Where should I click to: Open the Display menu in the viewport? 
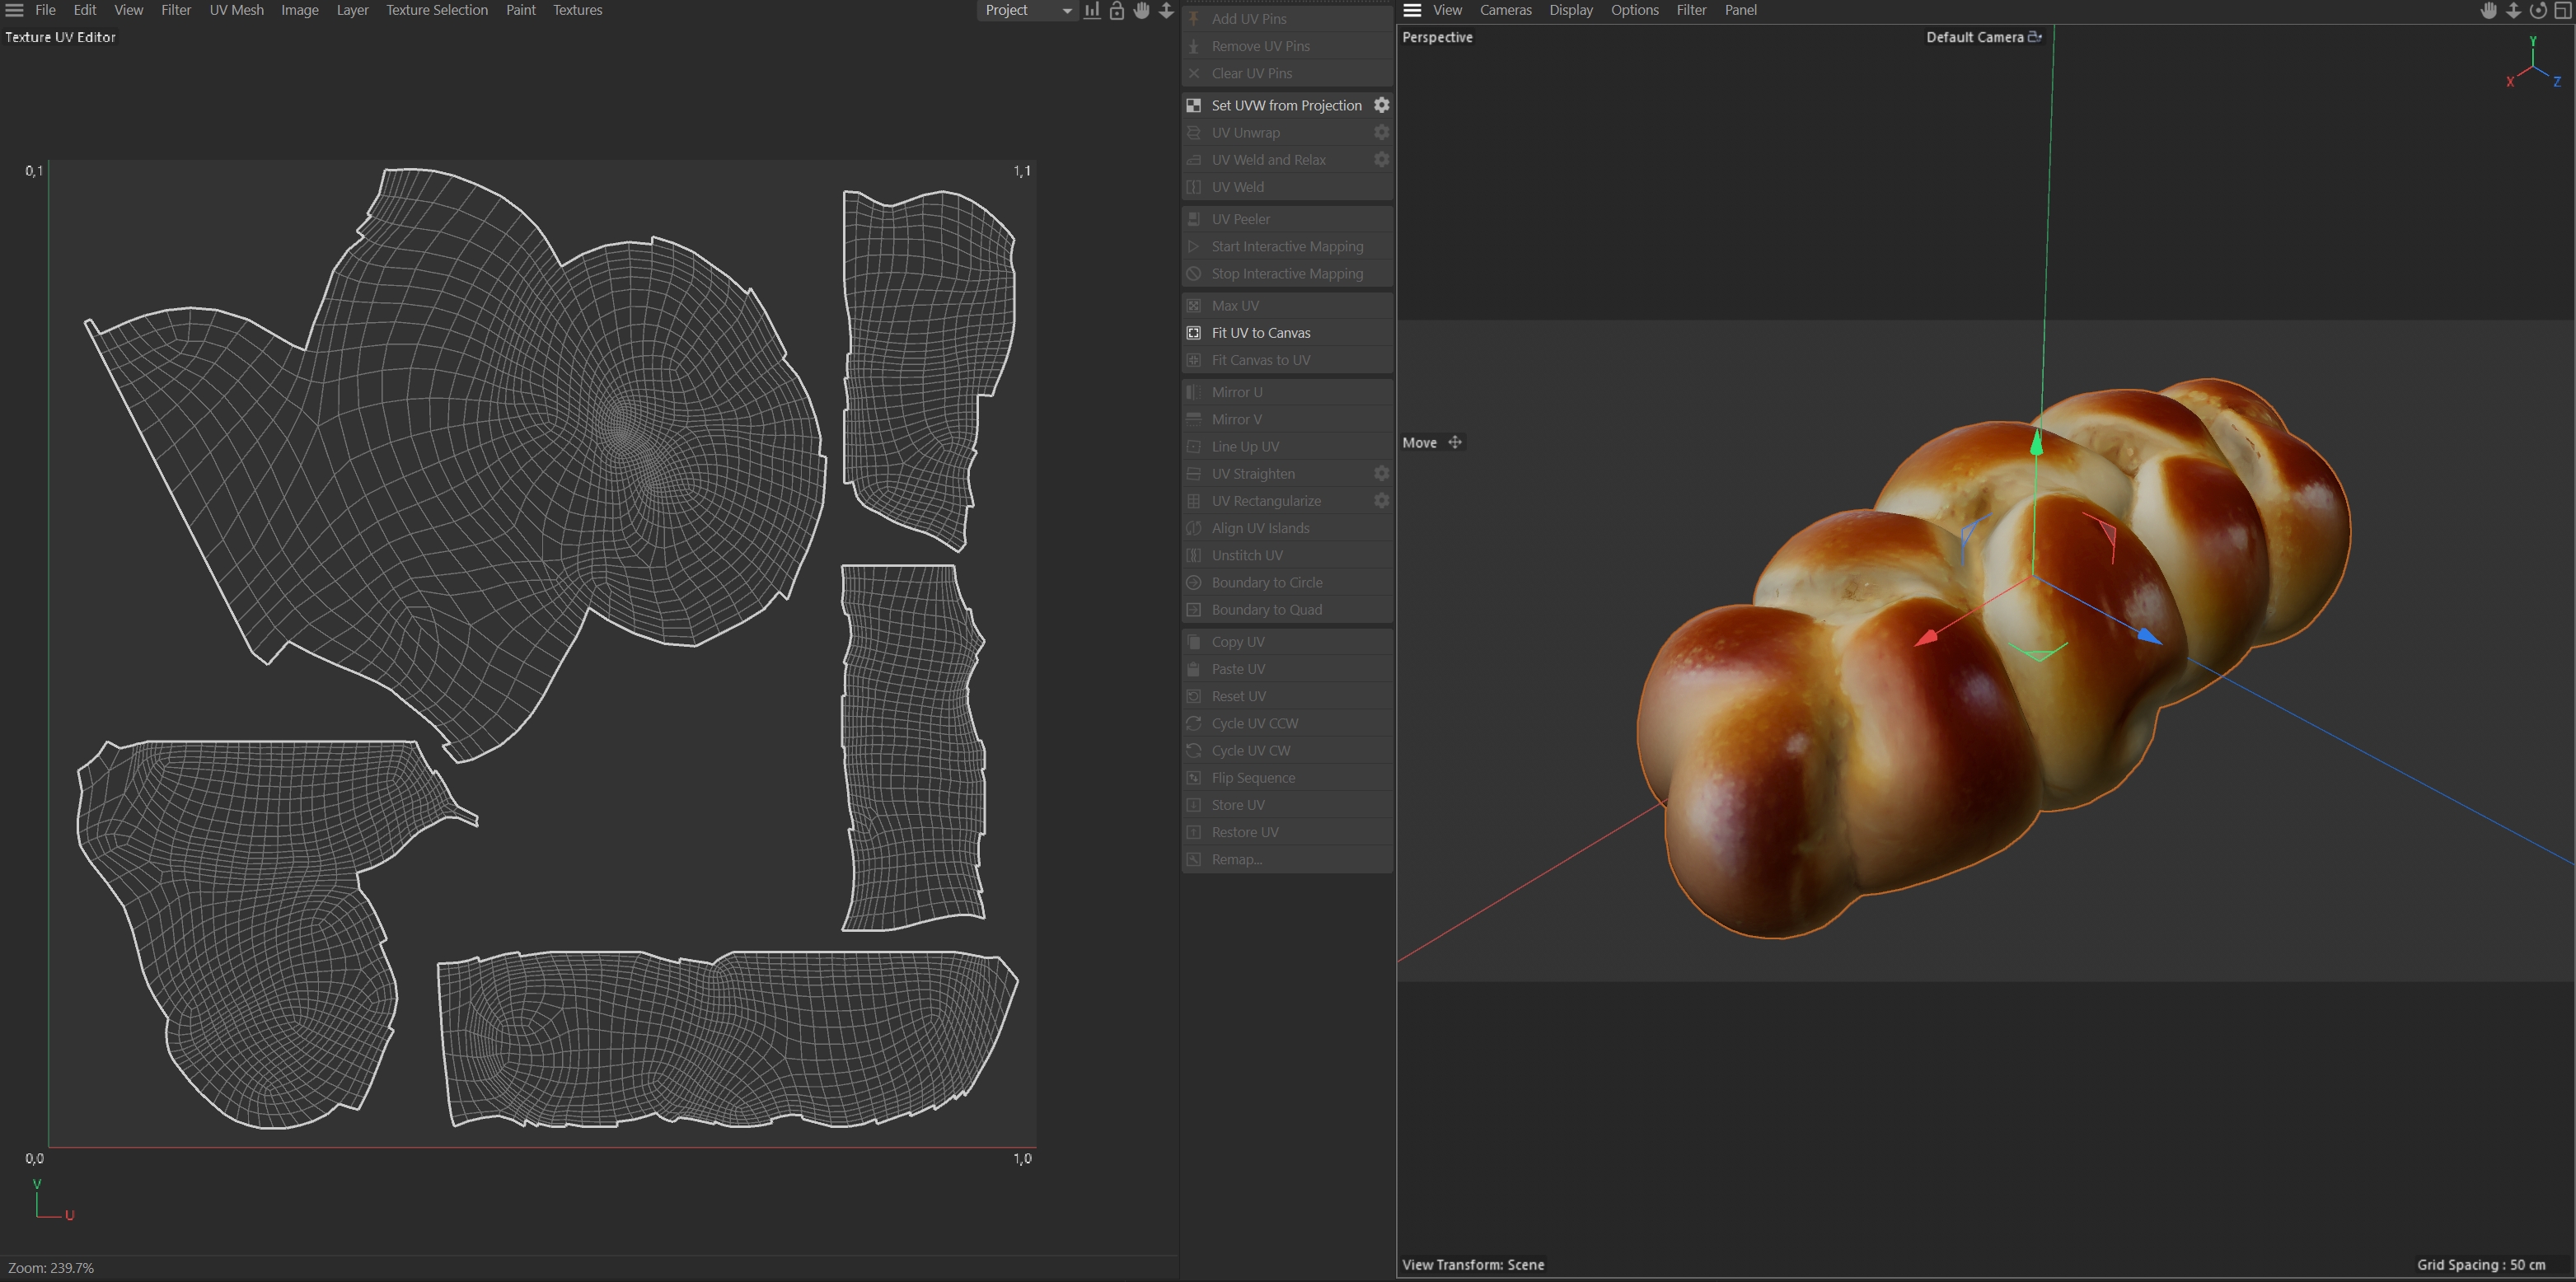(x=1570, y=10)
